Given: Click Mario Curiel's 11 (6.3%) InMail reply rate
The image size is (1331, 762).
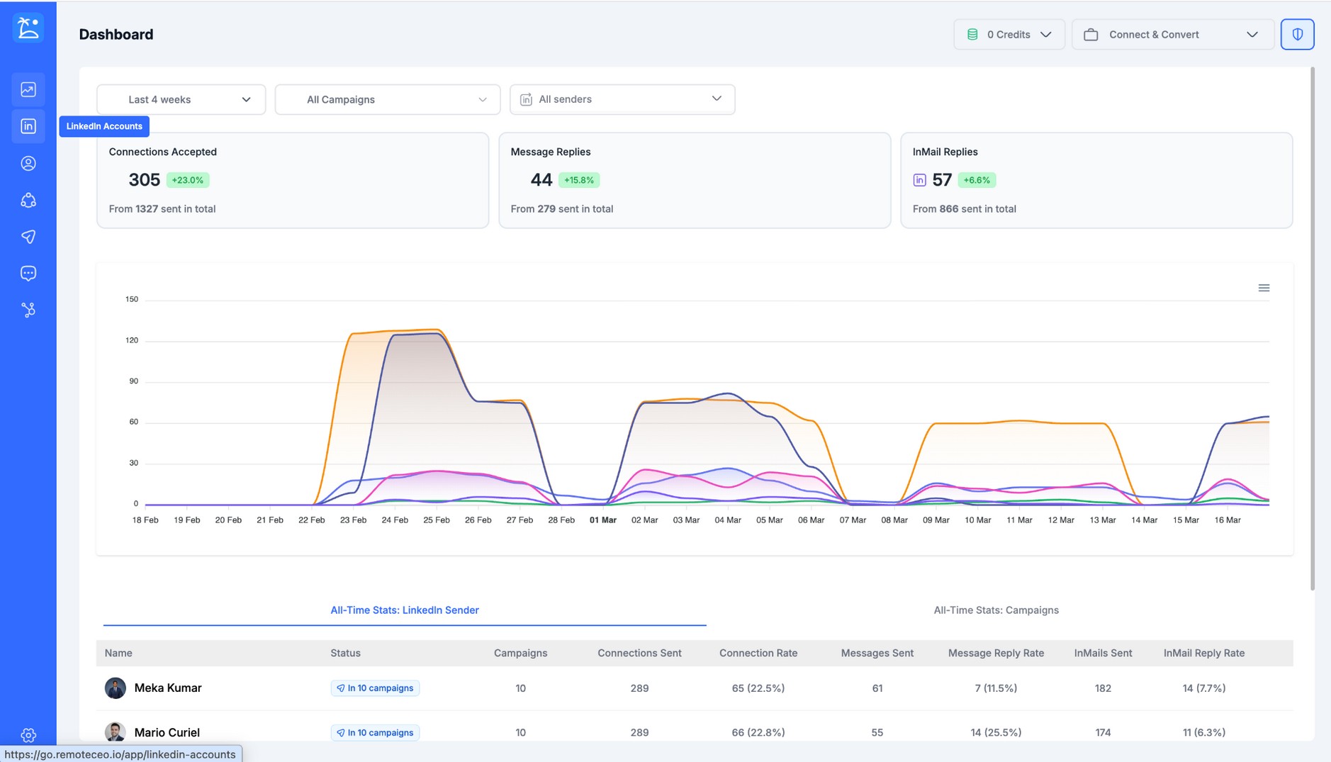Looking at the screenshot, I should tap(1204, 732).
